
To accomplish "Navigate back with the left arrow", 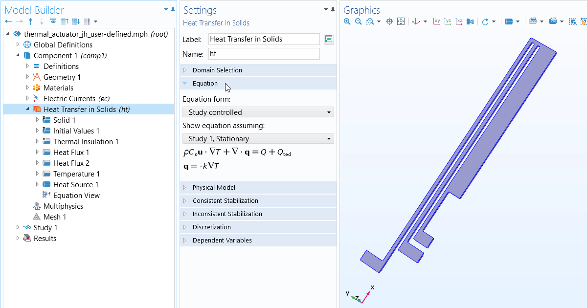I will point(8,22).
